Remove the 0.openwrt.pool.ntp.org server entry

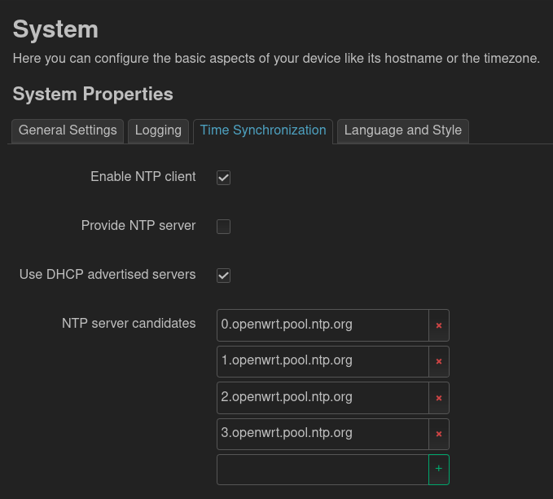[x=439, y=325]
